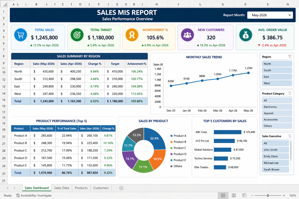Screen dimensions: 299x199
Task: Click the Product A blue donut segment
Action: point(154,138)
